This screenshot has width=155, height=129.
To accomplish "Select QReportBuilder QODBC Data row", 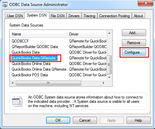I will tap(35, 47).
